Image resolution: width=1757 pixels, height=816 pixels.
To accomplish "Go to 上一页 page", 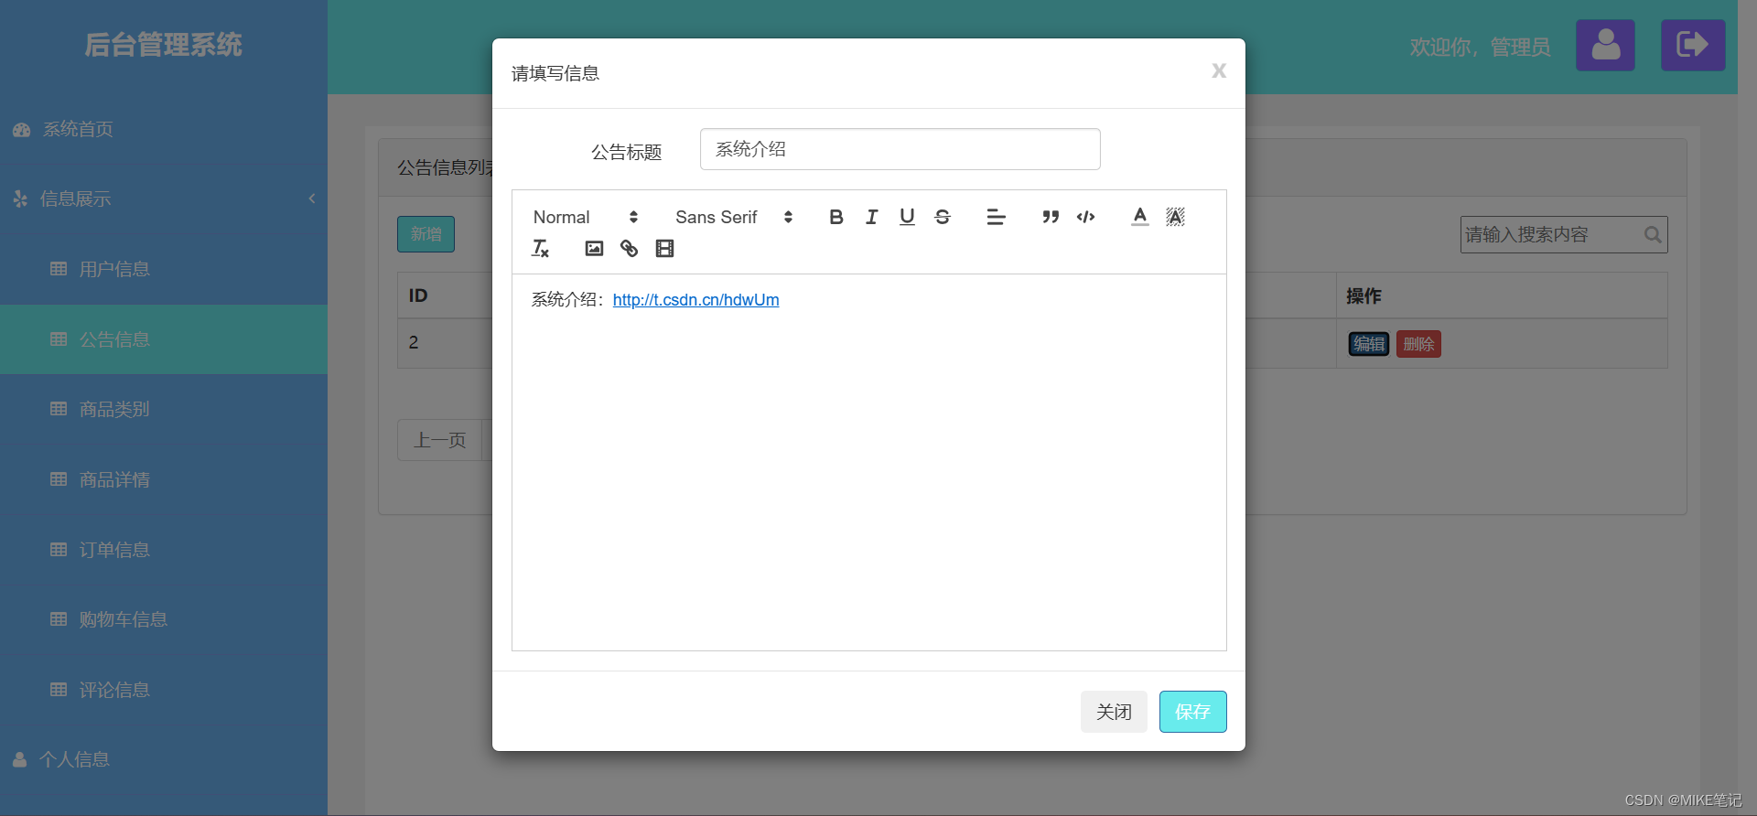I will 440,440.
